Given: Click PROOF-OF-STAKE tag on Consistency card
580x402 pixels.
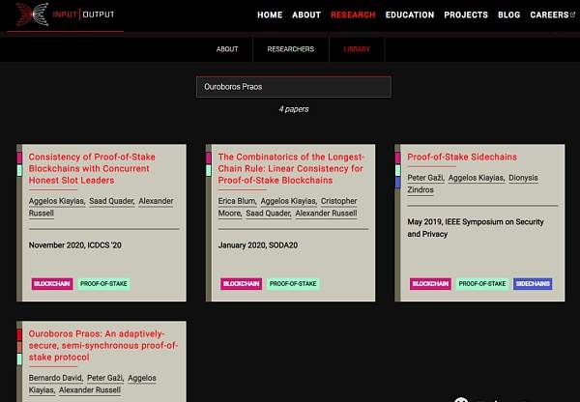Looking at the screenshot, I should coord(103,284).
